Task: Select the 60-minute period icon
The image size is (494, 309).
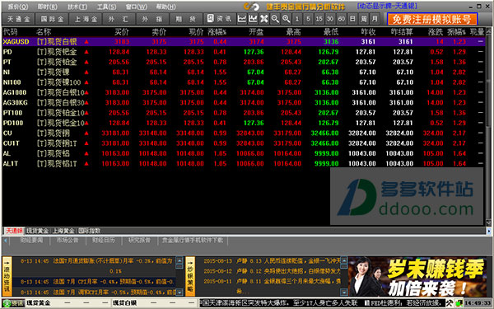Action: (341, 19)
